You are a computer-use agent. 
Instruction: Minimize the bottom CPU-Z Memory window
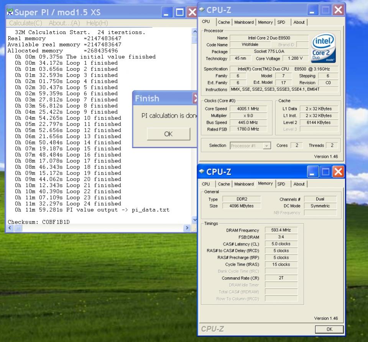pyautogui.click(x=312, y=172)
